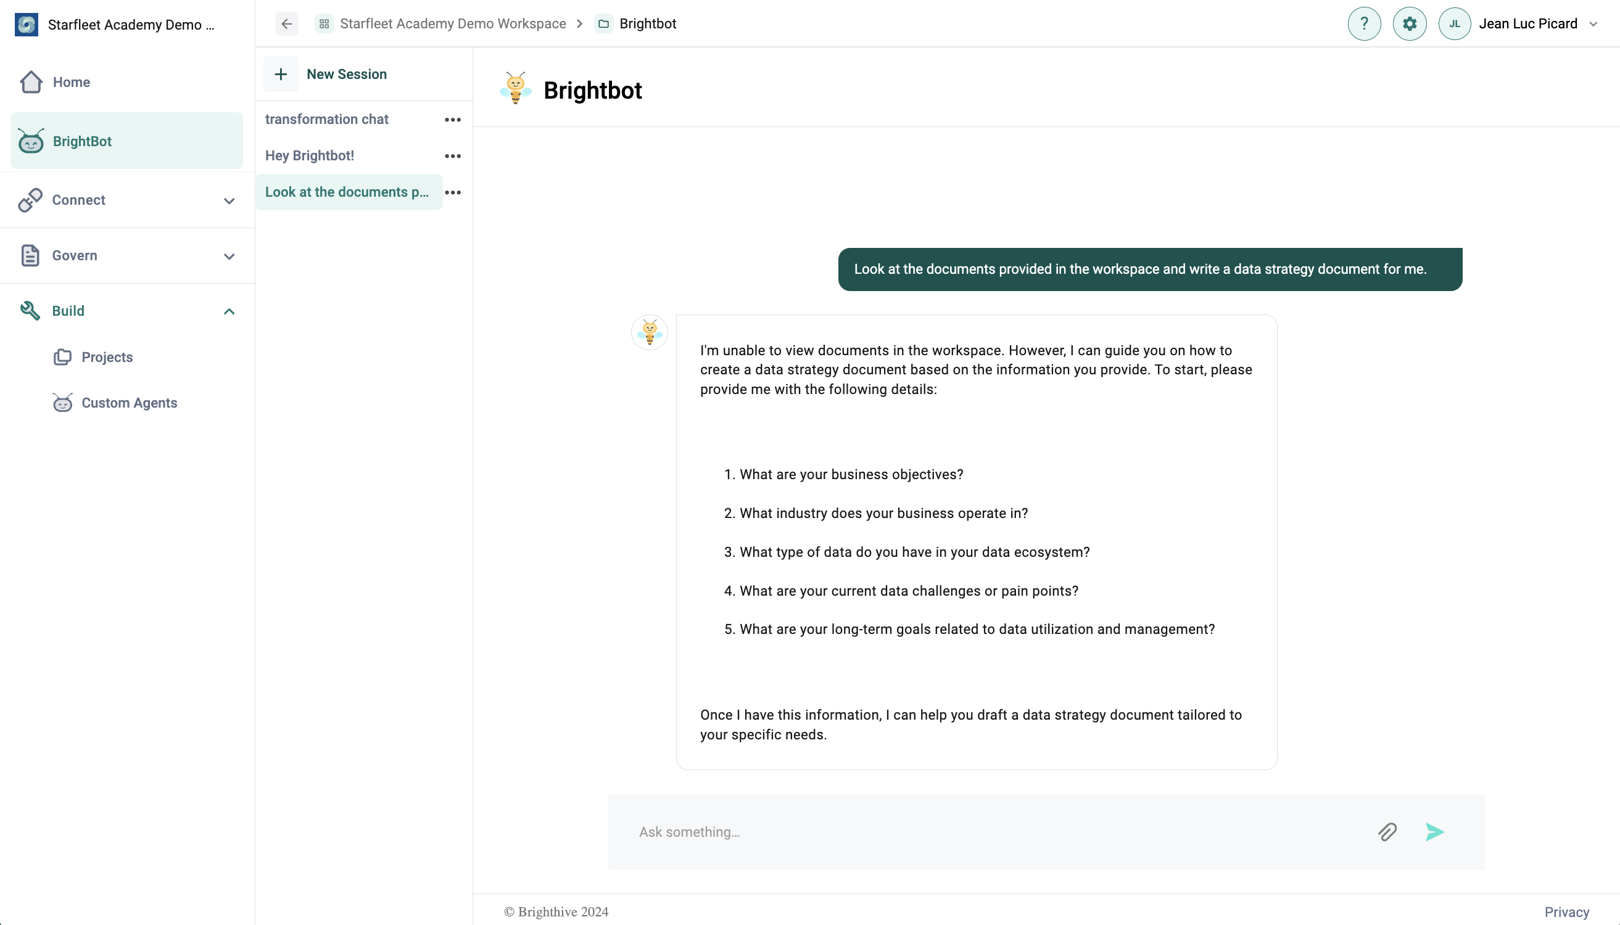Click the Govern document icon
The width and height of the screenshot is (1620, 925).
pos(30,255)
